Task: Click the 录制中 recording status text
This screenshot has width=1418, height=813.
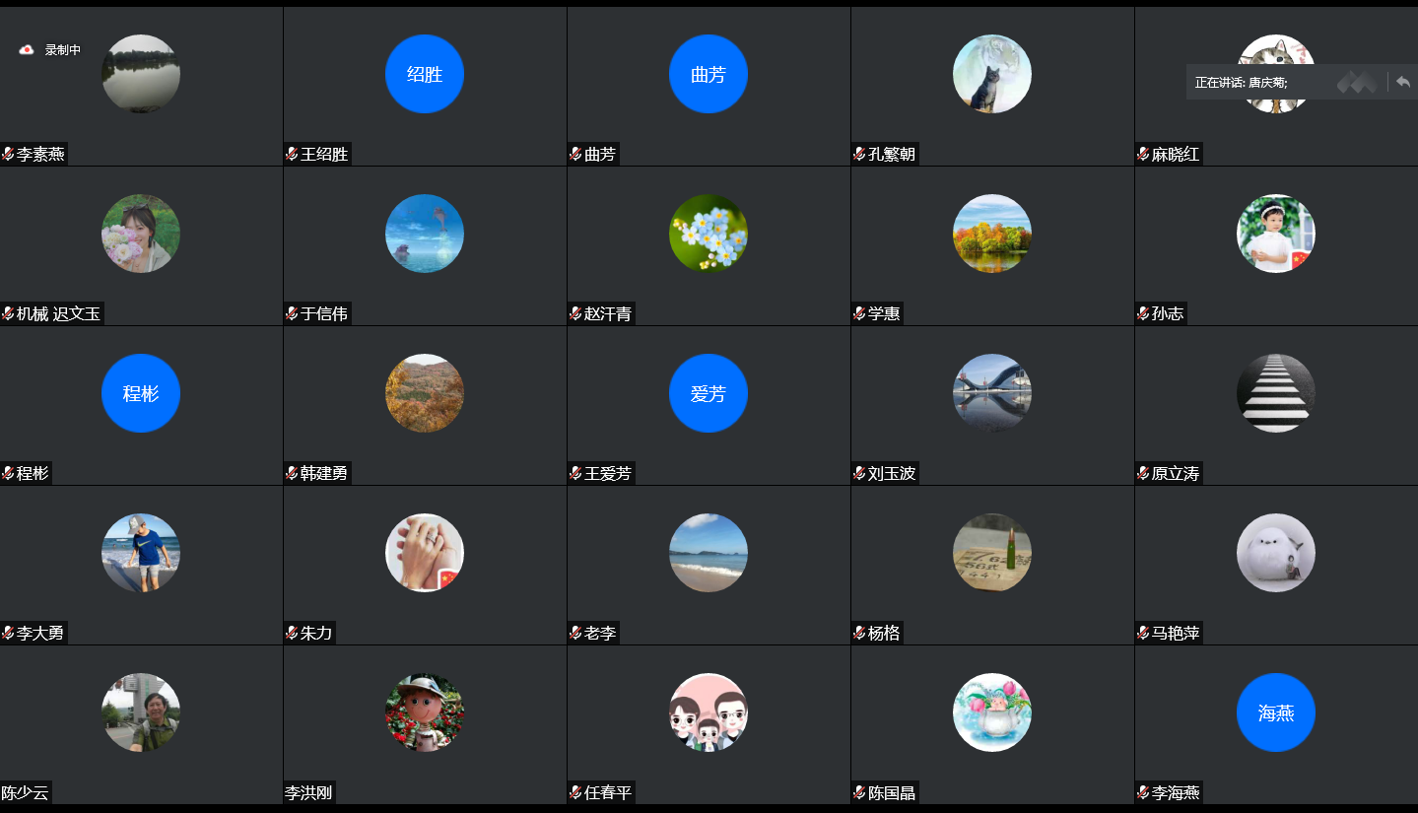Action: pyautogui.click(x=63, y=49)
